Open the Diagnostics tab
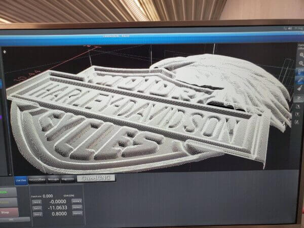304x228 pixels. (68, 179)
